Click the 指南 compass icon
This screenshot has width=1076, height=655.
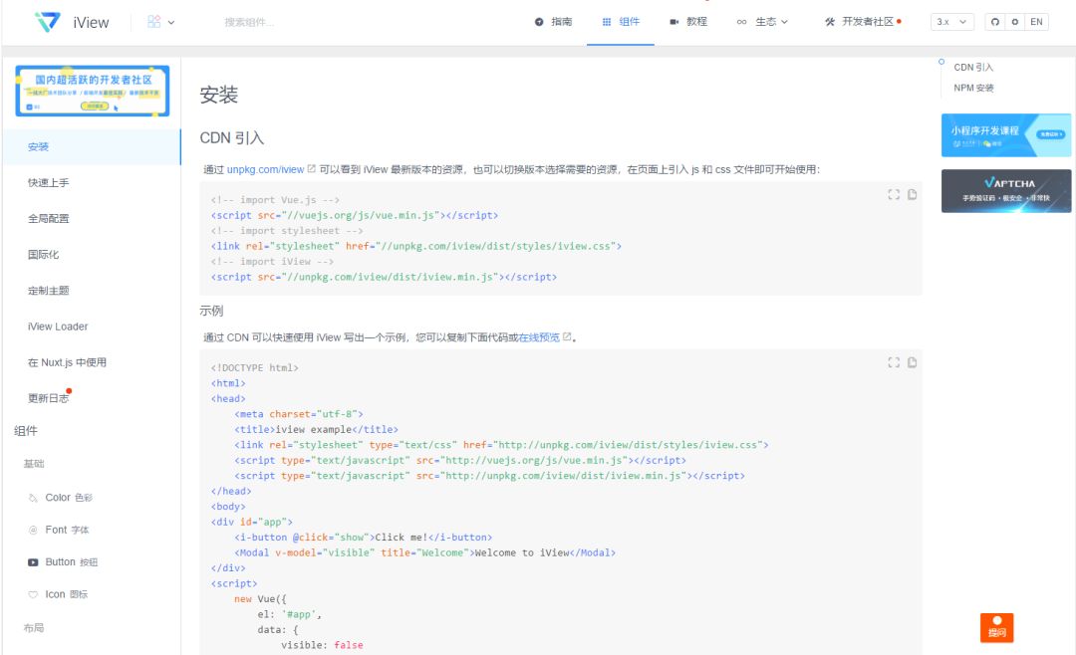pyautogui.click(x=539, y=22)
